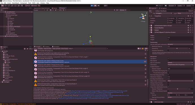Collapse the Transform component
The image size is (195, 105).
149,16
